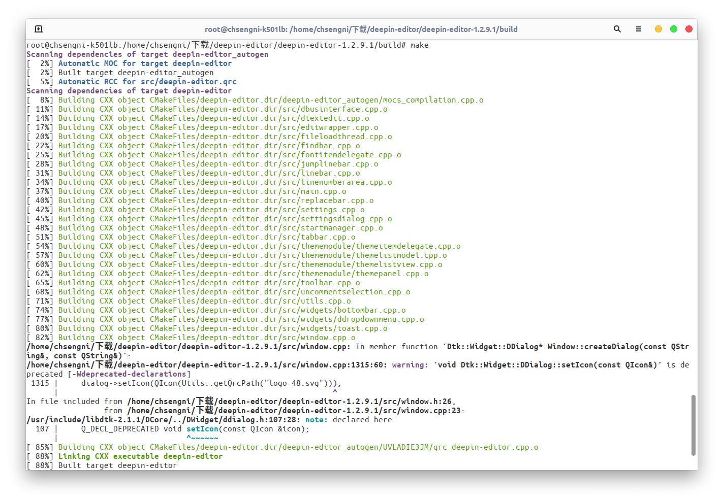Select the "src/utils.cpp.o" build line

tap(188, 301)
